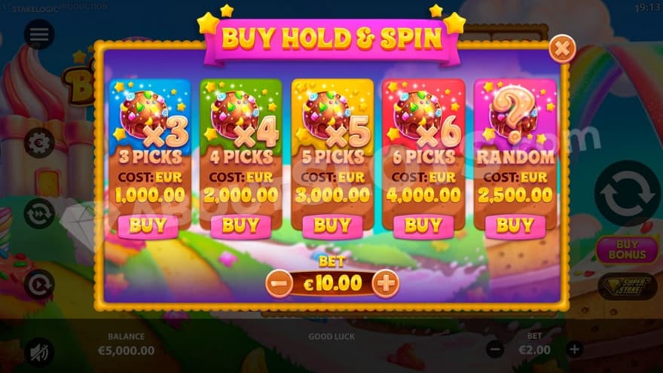Open the hamburger menu icon
Viewport: 663px width, 373px height.
point(39,34)
